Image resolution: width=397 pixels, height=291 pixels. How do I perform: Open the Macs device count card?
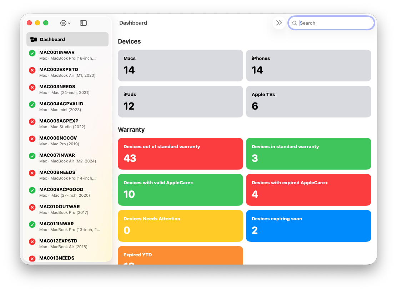click(x=180, y=65)
